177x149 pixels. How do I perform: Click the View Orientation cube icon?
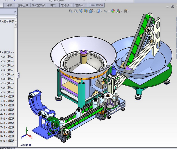91,11
